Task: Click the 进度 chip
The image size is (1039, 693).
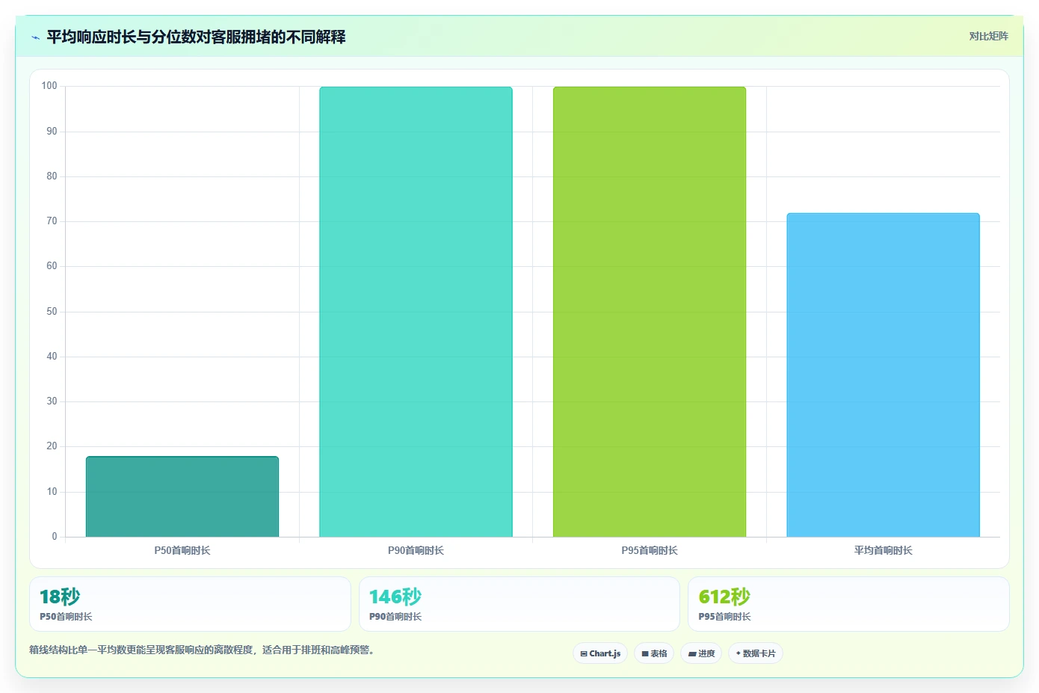Action: [701, 653]
